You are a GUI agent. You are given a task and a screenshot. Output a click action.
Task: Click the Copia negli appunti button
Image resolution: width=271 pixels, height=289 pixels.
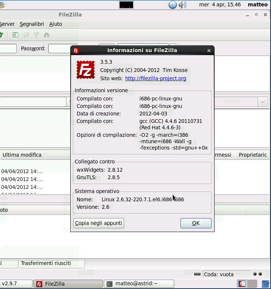(x=99, y=223)
